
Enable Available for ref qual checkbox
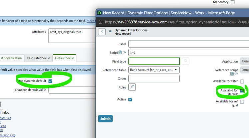tap(242, 102)
